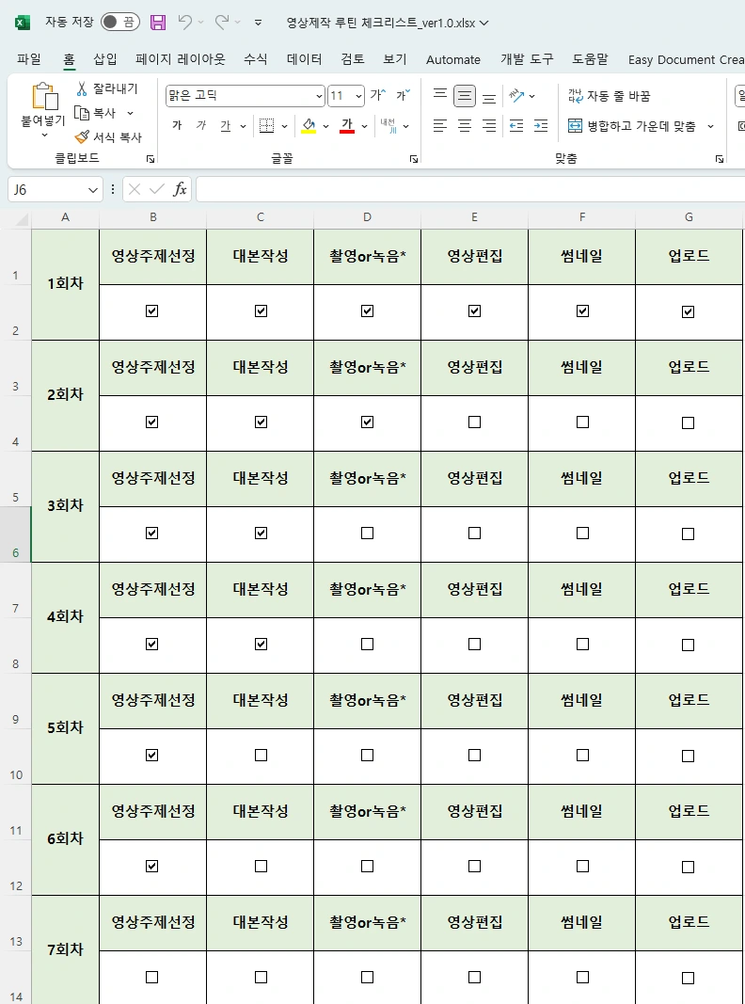Select column D header

(368, 217)
